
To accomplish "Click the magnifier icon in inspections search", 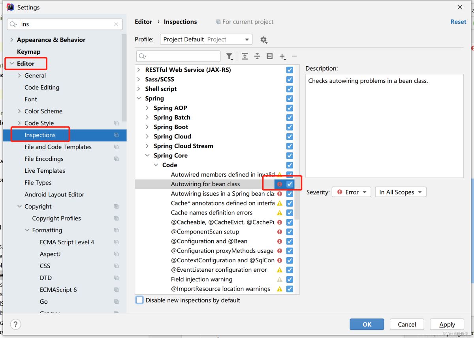I will 143,56.
